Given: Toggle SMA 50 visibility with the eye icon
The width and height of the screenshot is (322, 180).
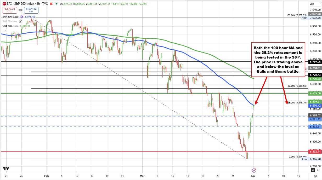Looking at the screenshot, I should [x=20, y=21].
